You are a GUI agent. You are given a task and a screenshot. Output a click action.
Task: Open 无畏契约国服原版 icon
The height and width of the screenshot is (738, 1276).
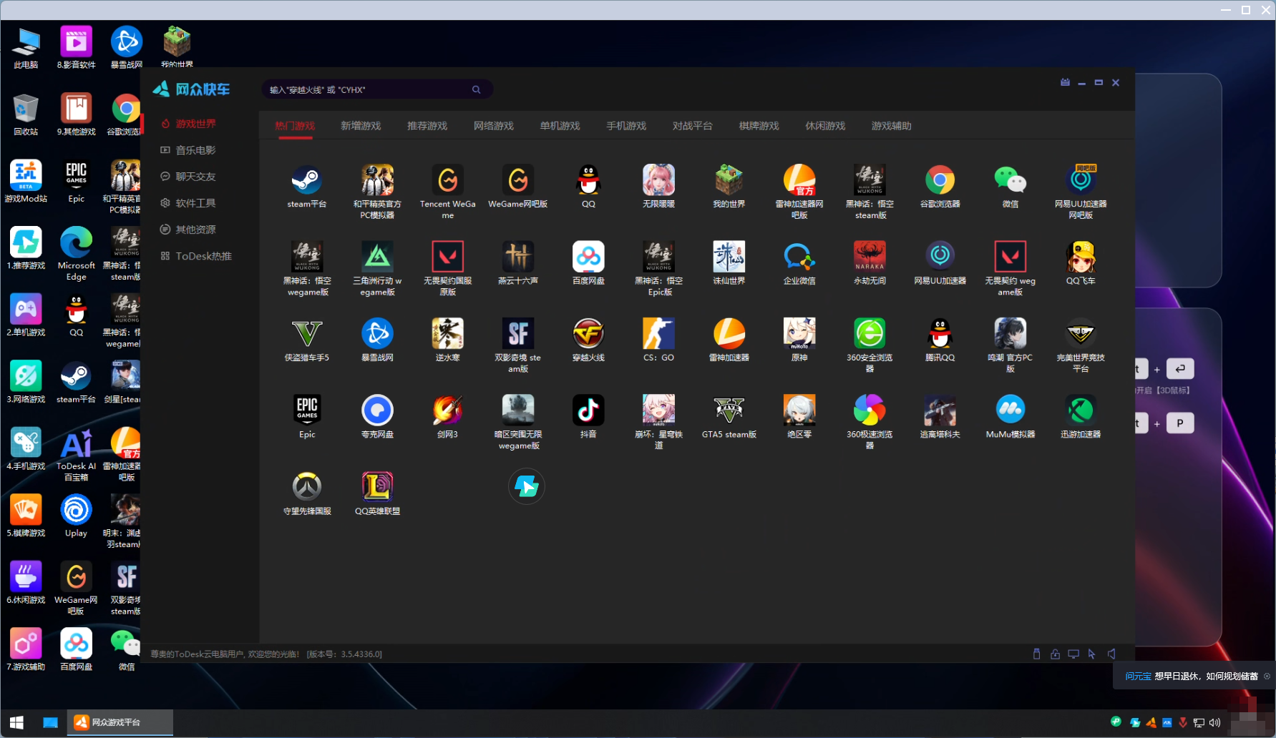pos(447,257)
